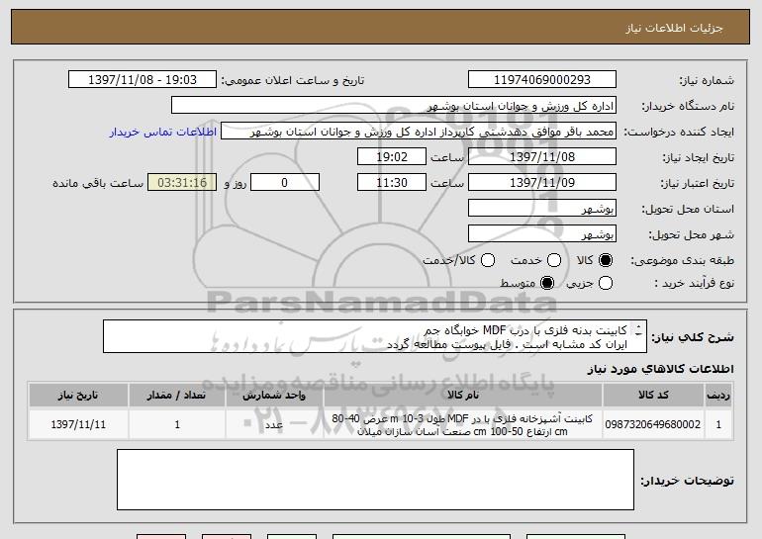Click the general description text area

pyautogui.click(x=375, y=336)
